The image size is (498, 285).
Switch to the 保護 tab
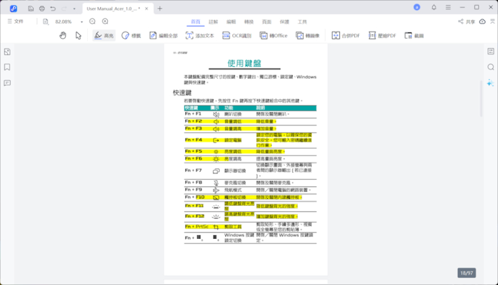tap(285, 22)
